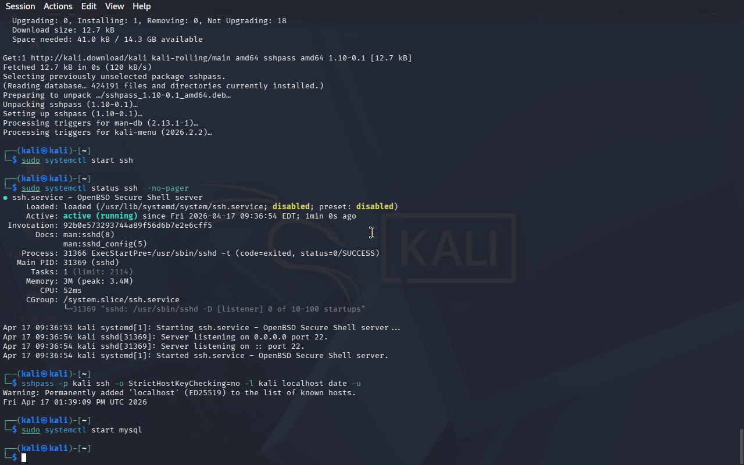This screenshot has width=744, height=465.
Task: Click the tree branch icon before 31369 sshd listener
Action: pos(68,309)
